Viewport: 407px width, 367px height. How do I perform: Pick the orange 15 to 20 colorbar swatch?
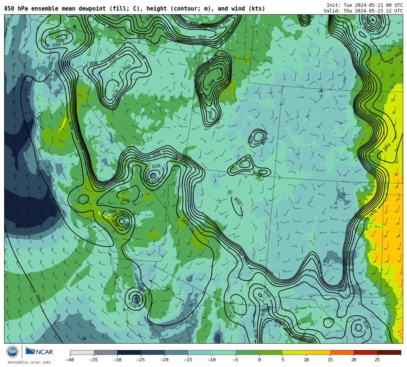click(x=341, y=352)
